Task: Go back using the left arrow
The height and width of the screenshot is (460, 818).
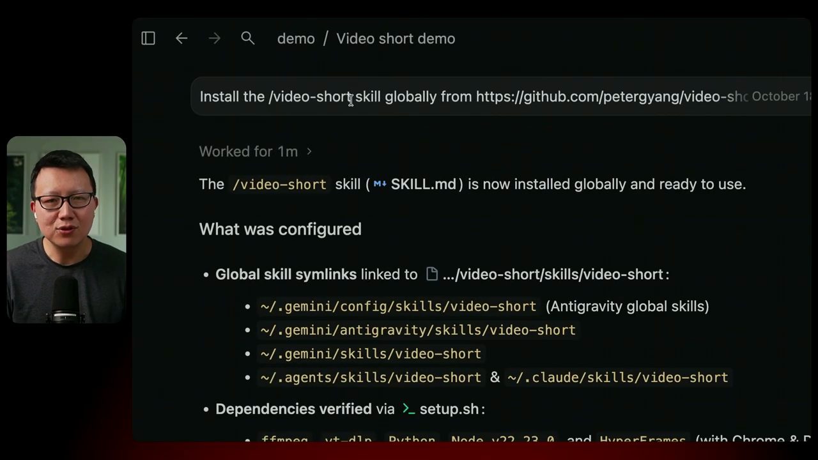Action: [x=181, y=38]
